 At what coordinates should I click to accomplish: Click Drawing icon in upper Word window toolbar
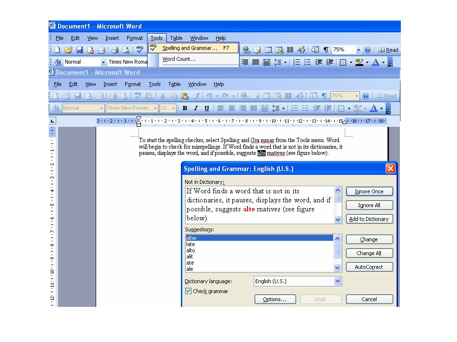[x=301, y=50]
